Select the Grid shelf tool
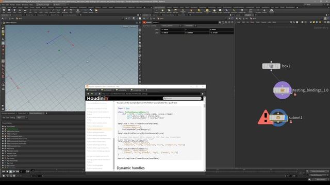The height and width of the screenshot is (185, 330). 25,10
